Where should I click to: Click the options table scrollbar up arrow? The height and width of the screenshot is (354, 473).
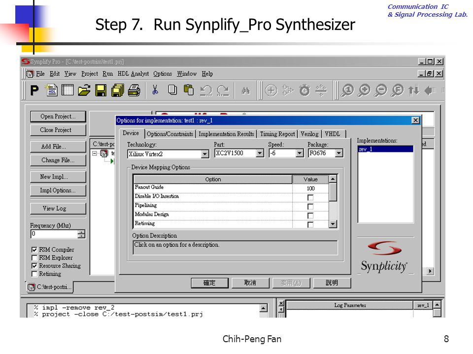[333, 179]
